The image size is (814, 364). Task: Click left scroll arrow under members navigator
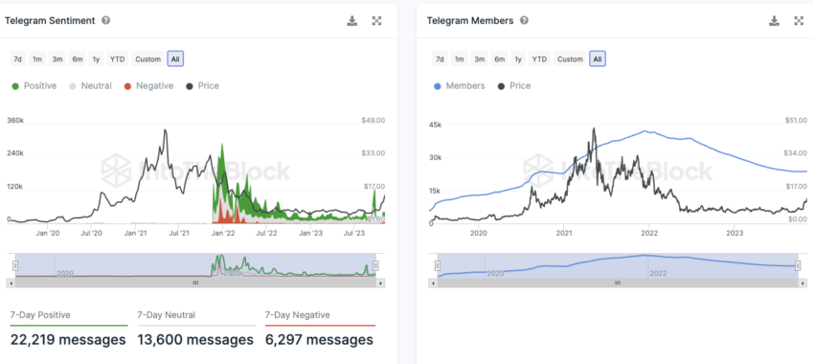tap(433, 283)
